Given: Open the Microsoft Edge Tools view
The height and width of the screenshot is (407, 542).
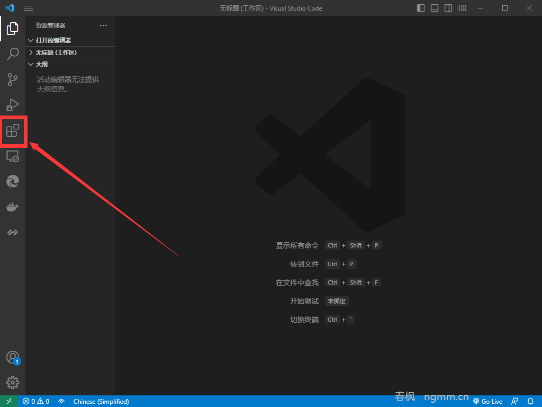Looking at the screenshot, I should (x=13, y=181).
